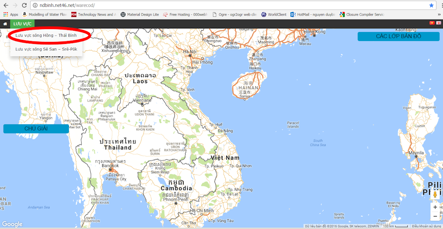Image resolution: width=443 pixels, height=229 pixels.
Task: Select Lưu vực sông Sê San – Srê-Pôk
Action: (x=46, y=49)
